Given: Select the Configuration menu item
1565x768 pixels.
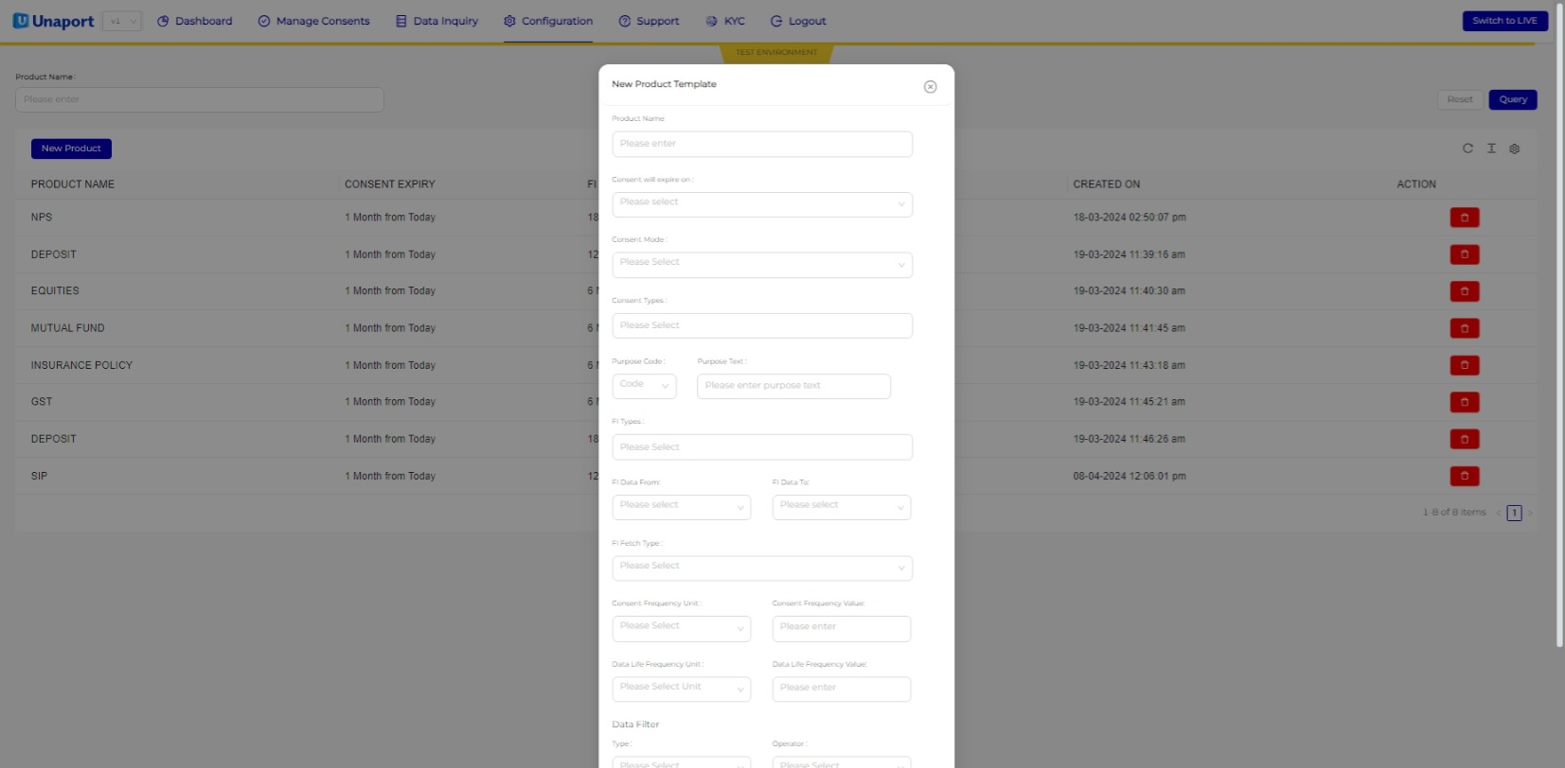Looking at the screenshot, I should point(548,21).
